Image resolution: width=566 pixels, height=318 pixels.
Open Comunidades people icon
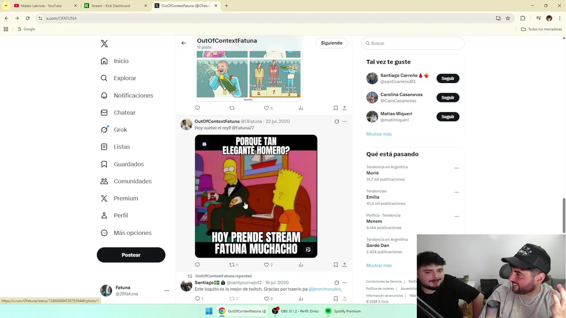[x=104, y=181]
